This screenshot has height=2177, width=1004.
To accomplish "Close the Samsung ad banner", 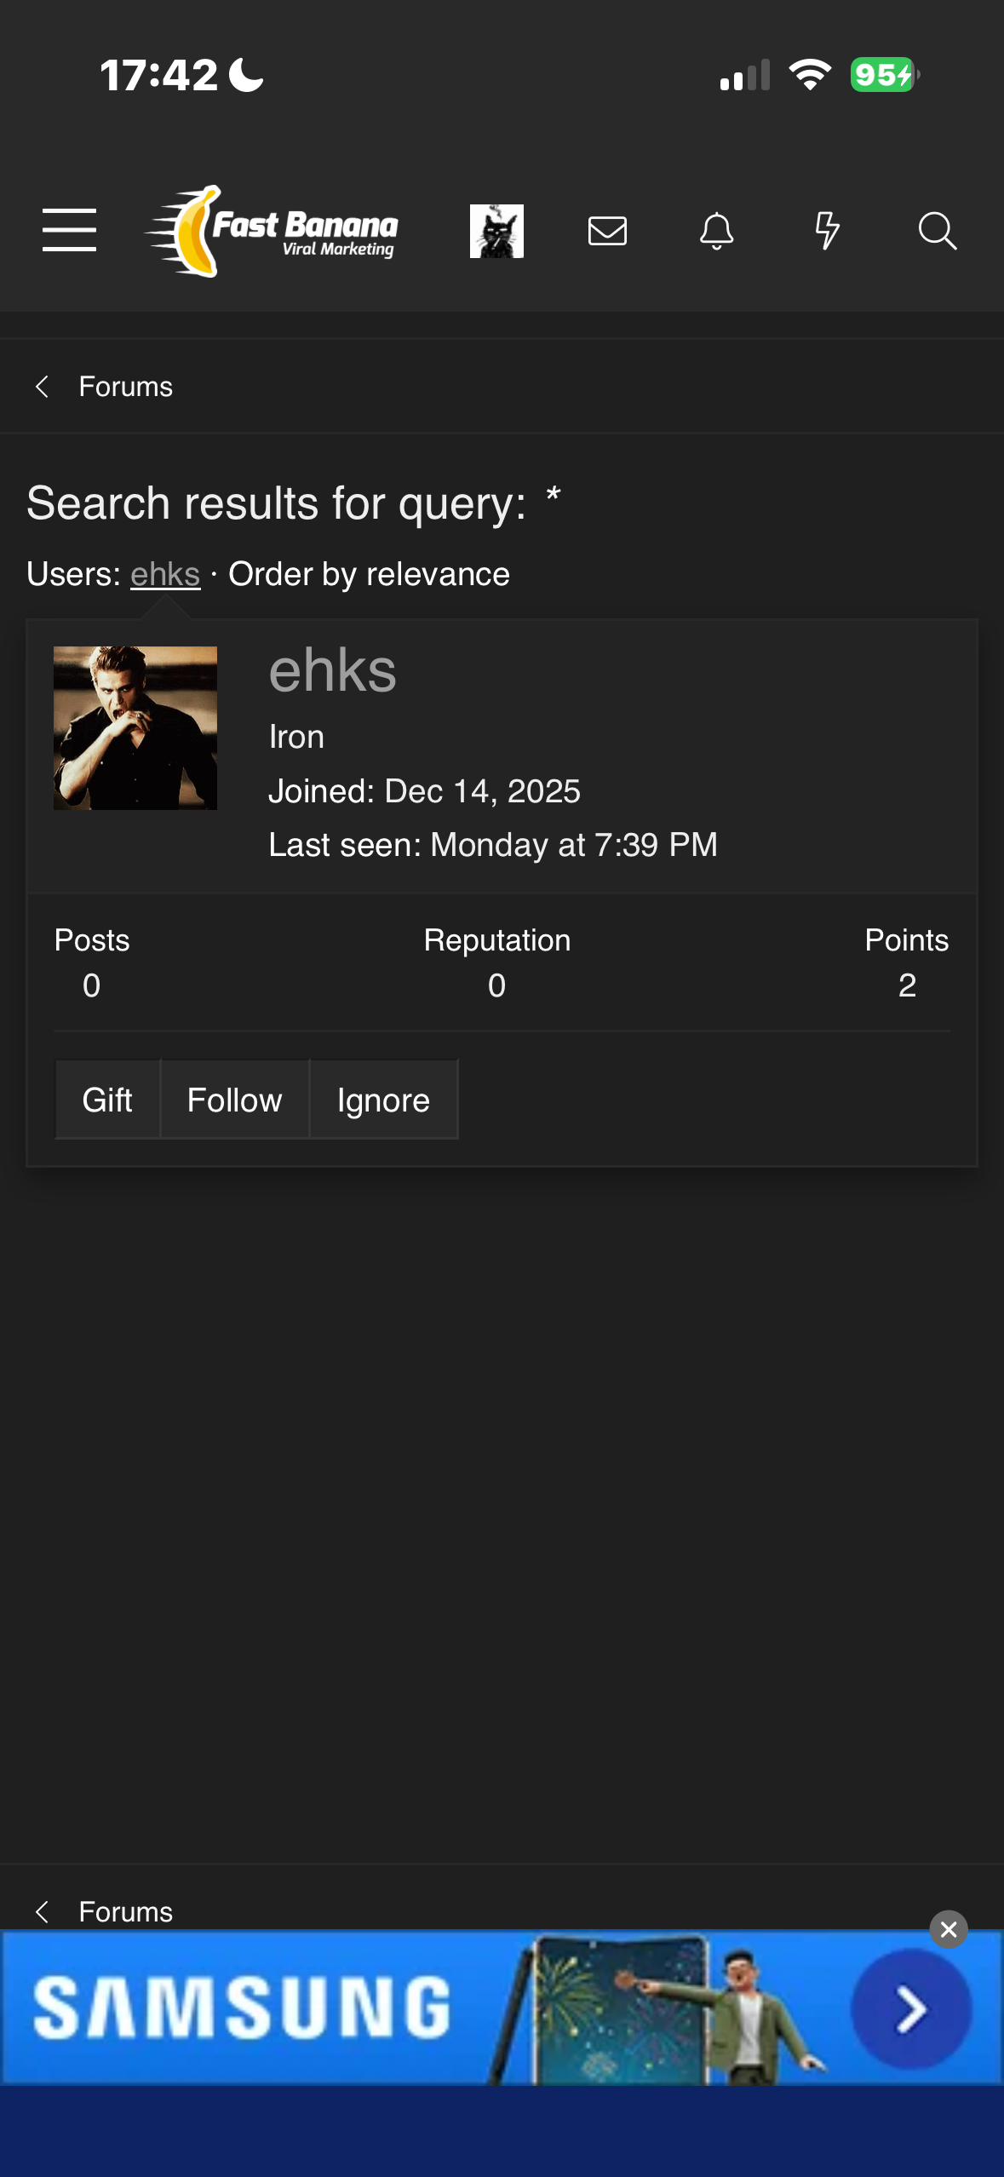I will (x=949, y=1929).
